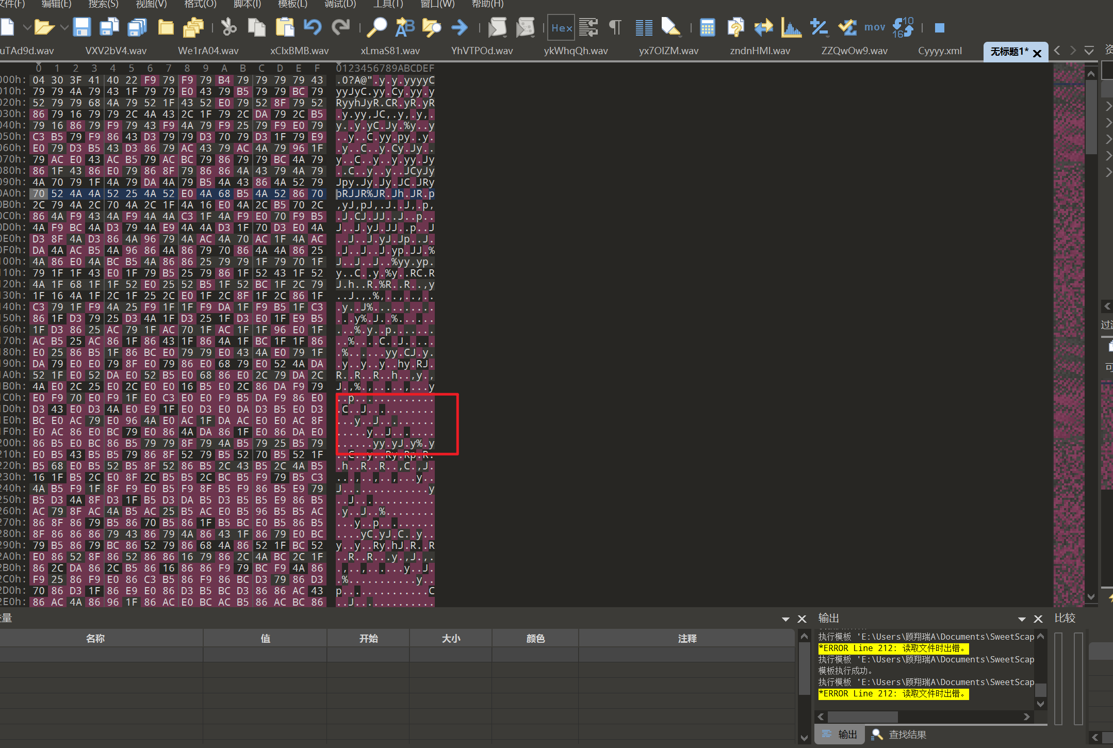Open the 模板(L) menu
Screen dimensions: 1113x748
click(x=292, y=4)
